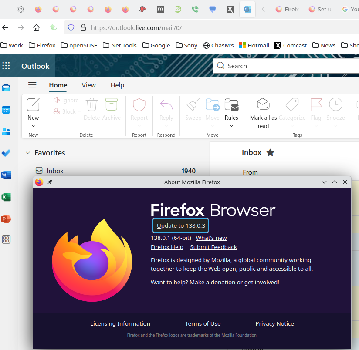The width and height of the screenshot is (359, 350).
Task: Open the Terms of Use link
Action: tap(203, 324)
